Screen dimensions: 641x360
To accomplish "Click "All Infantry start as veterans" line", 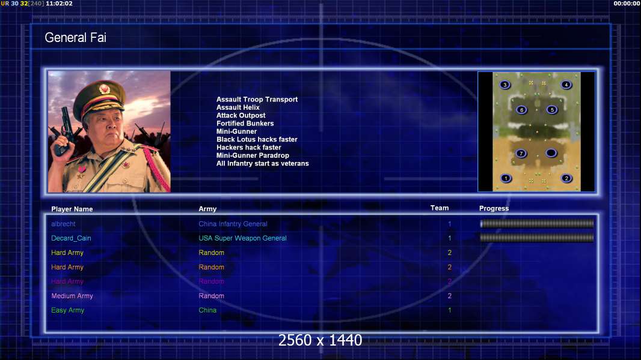I will tap(262, 163).
